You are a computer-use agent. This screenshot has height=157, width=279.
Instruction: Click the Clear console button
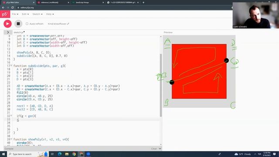tap(154, 149)
